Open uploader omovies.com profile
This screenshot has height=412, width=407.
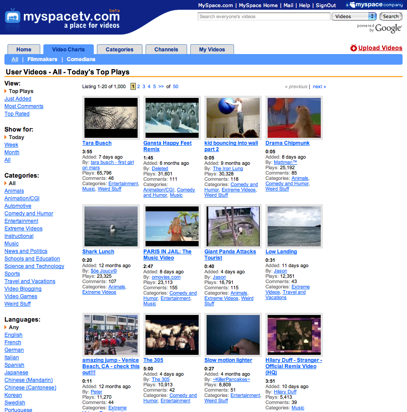click(x=166, y=277)
